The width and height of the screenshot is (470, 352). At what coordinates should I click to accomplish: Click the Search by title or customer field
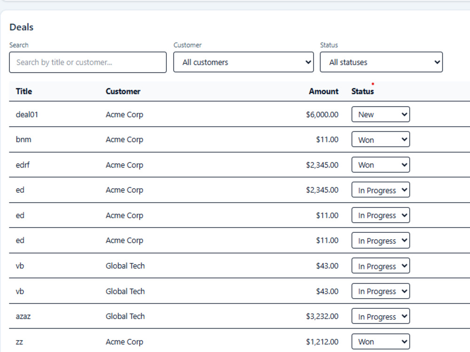point(88,62)
